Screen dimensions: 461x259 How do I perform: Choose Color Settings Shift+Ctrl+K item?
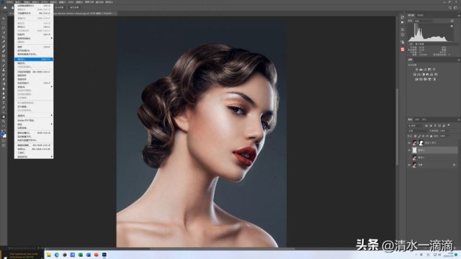(34, 133)
